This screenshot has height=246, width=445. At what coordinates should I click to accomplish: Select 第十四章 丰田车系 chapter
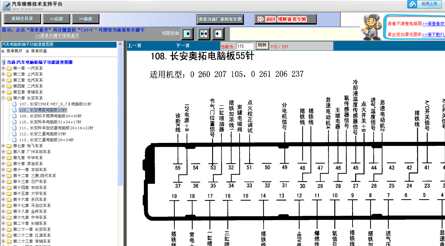coord(30,188)
